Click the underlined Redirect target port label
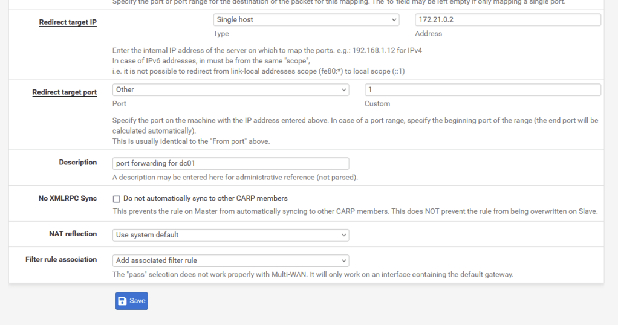The image size is (618, 325). pyautogui.click(x=64, y=92)
